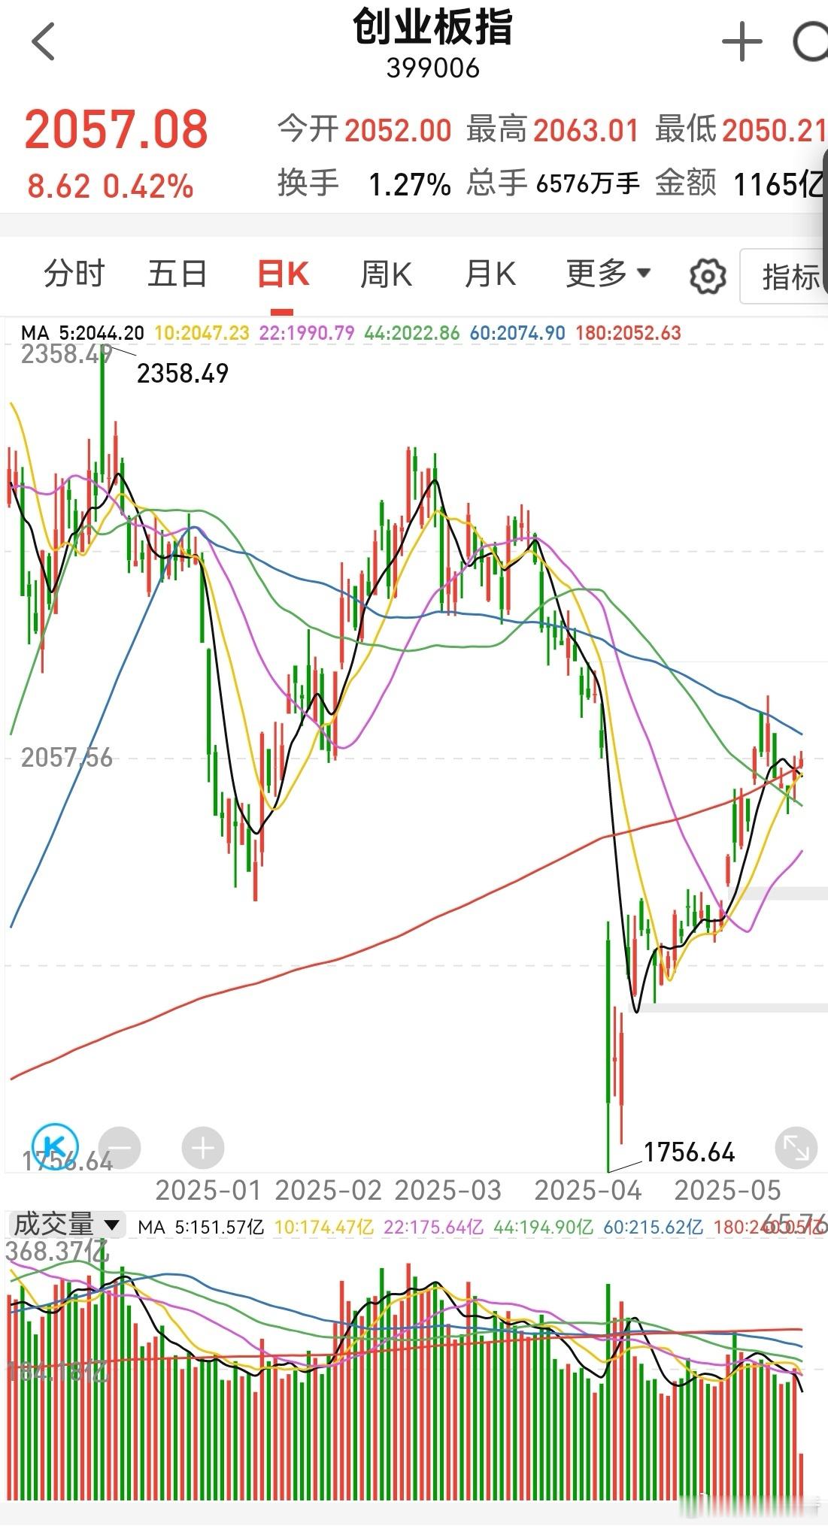828x1526 pixels.
Task: Open the search magnifier icon
Action: click(x=811, y=42)
